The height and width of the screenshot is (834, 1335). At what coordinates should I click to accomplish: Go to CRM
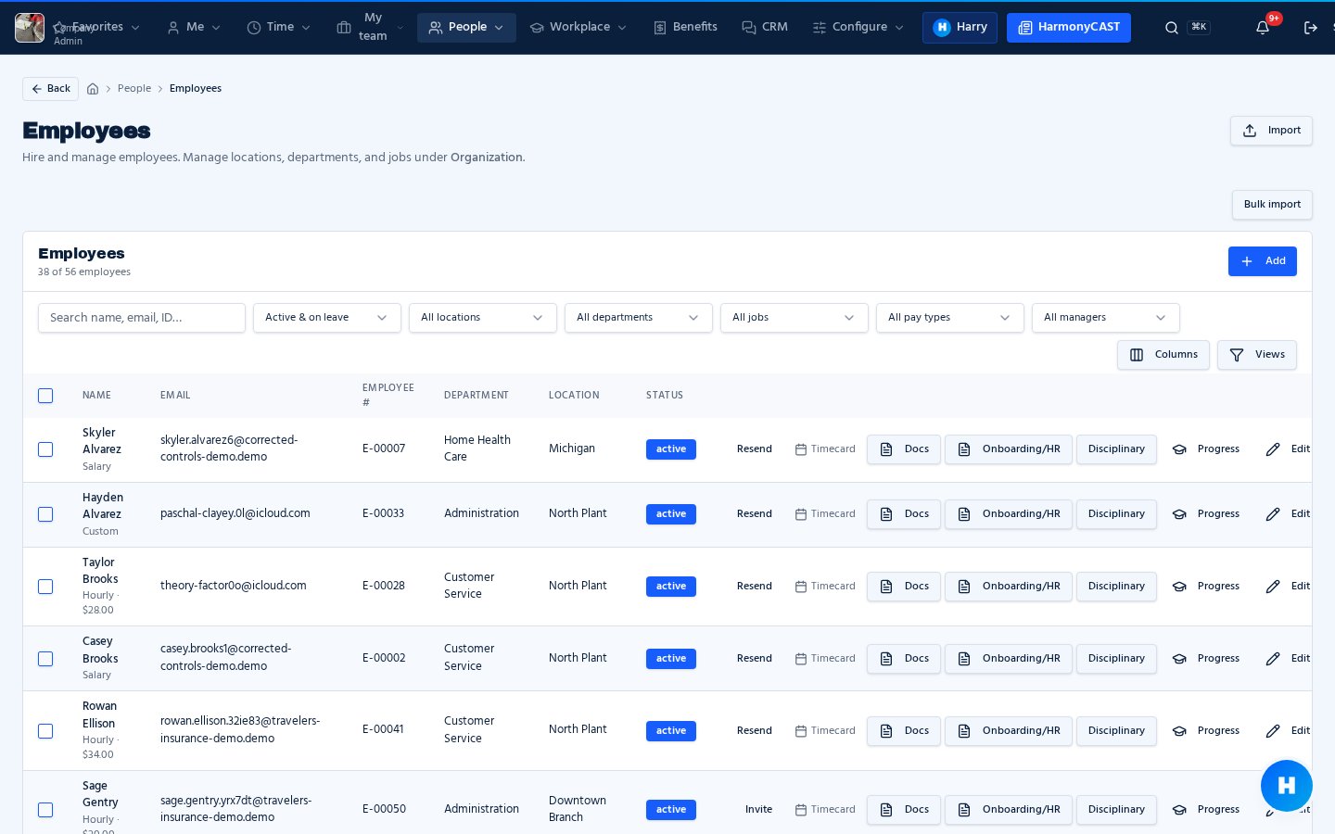point(765,28)
